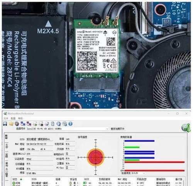Click the channel 1 blue usage bar
Screen dimensions: 193x186
click(x=139, y=141)
